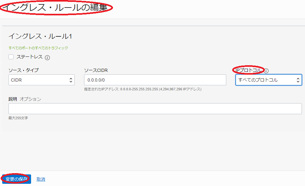Viewport: 305px width, 186px height.
Task: Click the 説明 field label
Action: pyautogui.click(x=13, y=99)
